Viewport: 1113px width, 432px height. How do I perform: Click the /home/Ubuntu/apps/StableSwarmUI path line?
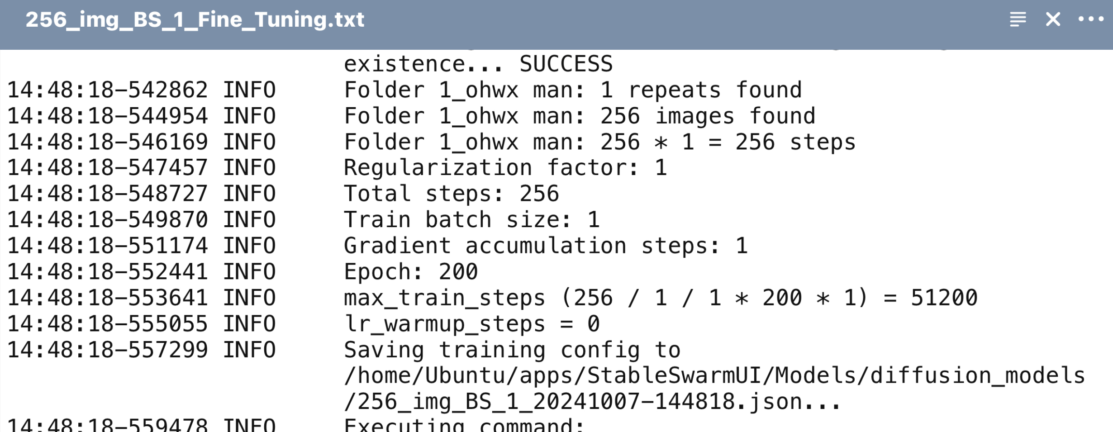pyautogui.click(x=714, y=376)
